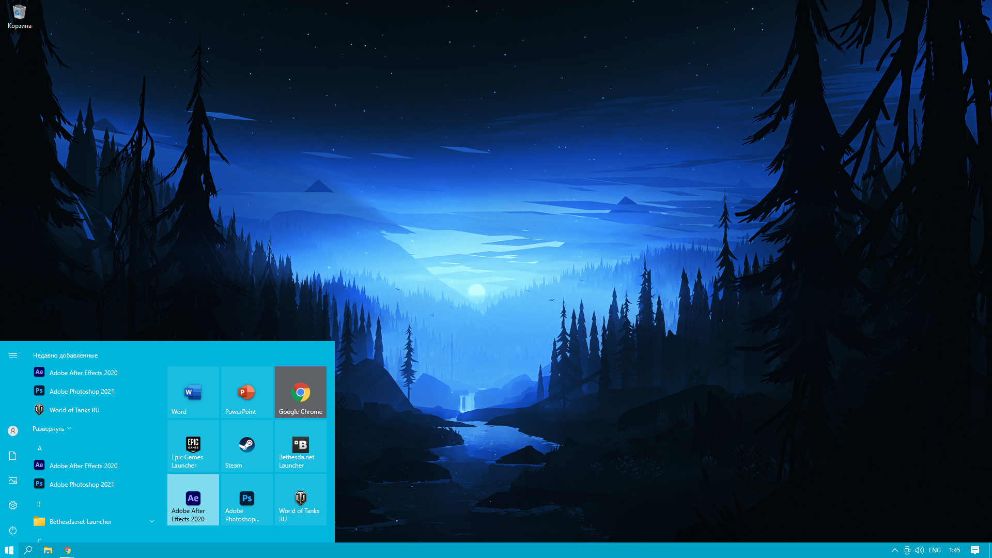Open Google Chrome from the taskbar
Image resolution: width=992 pixels, height=558 pixels.
click(68, 550)
